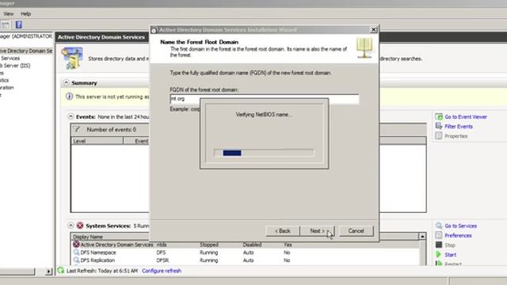Click the info icon in Summary banner
This screenshot has height=285, width=507.
point(69,97)
